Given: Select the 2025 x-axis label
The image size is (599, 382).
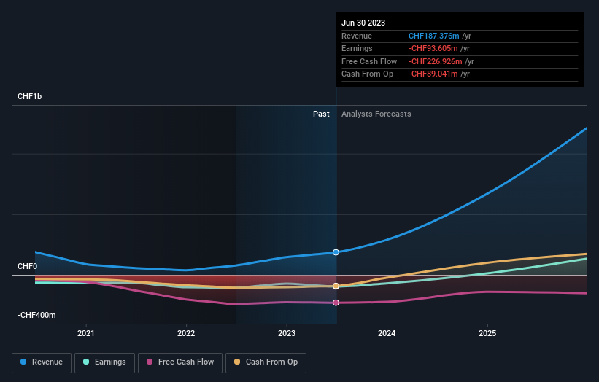Looking at the screenshot, I should 487,334.
